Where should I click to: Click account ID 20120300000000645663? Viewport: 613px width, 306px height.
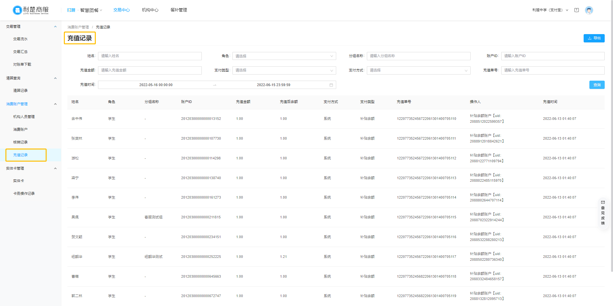coord(201,276)
